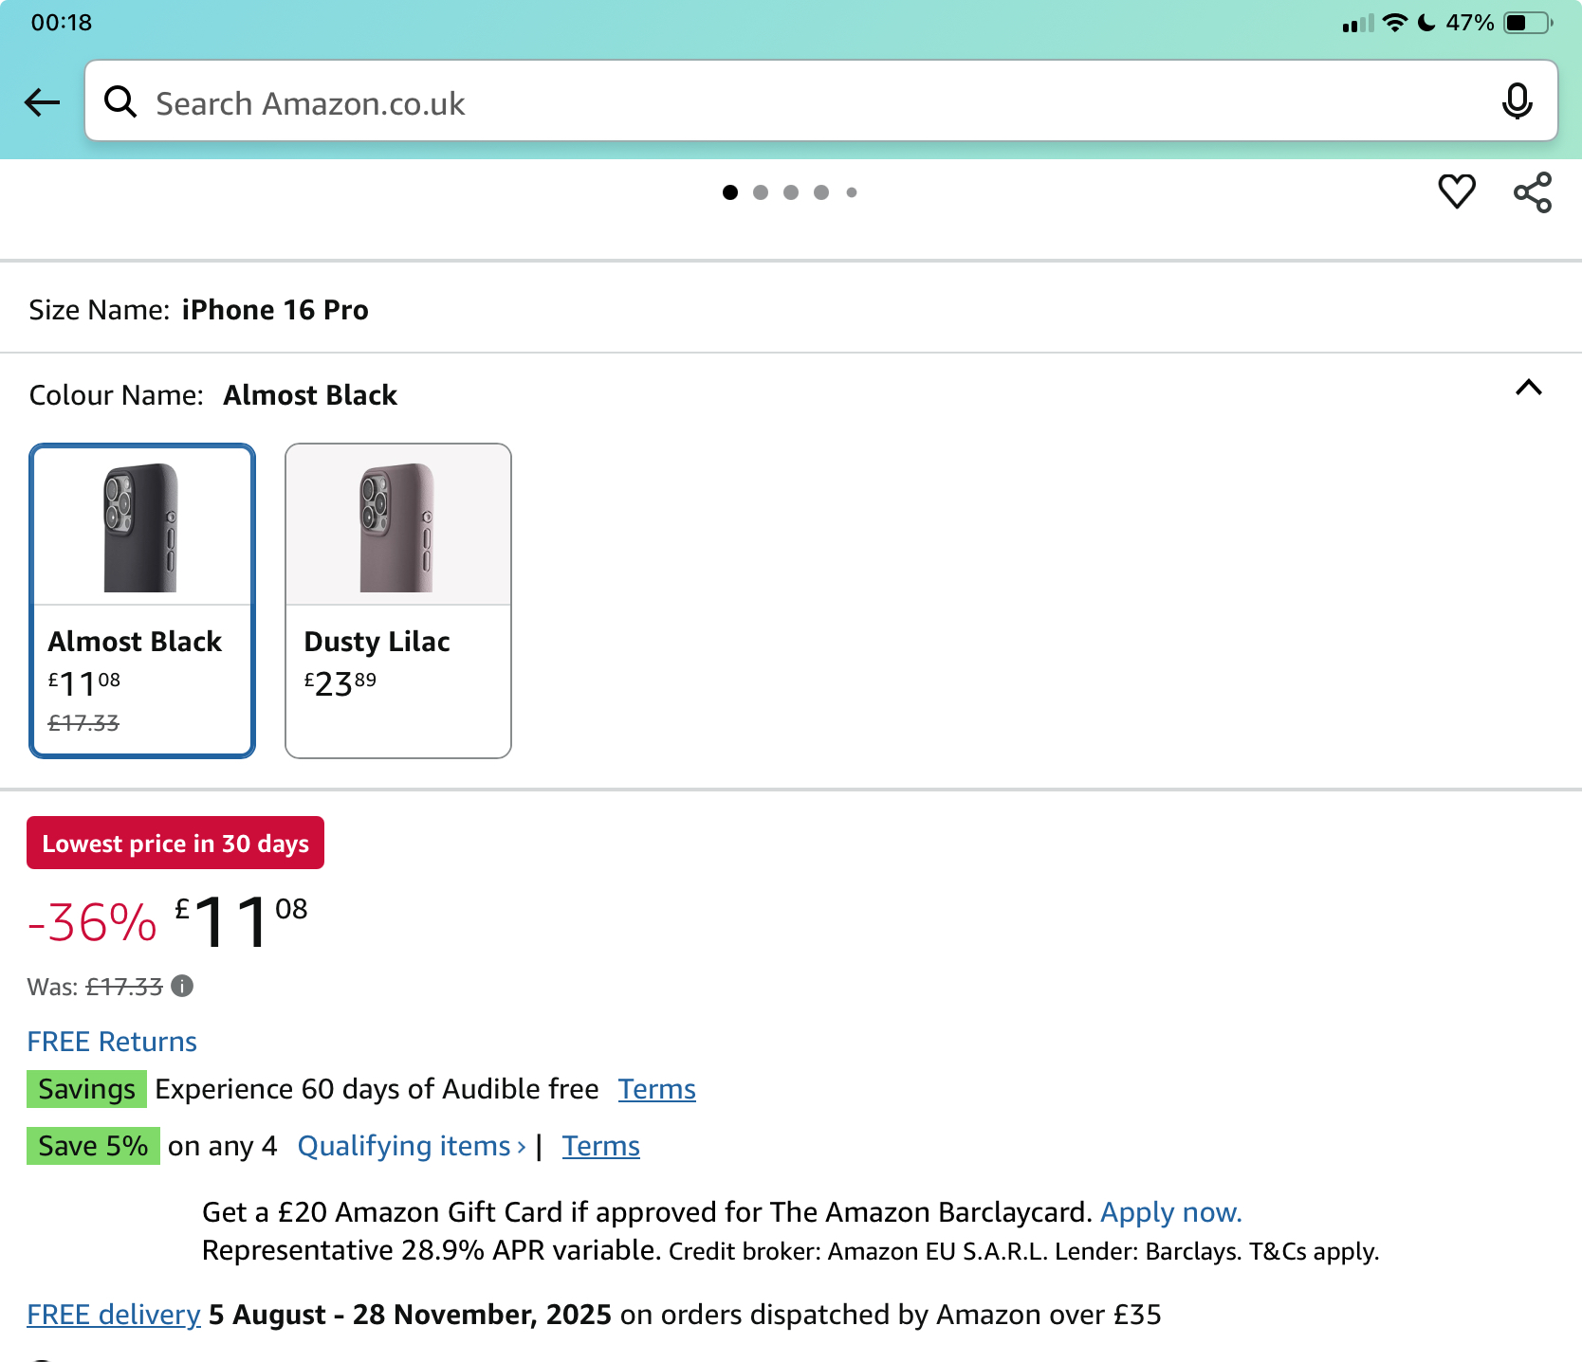The height and width of the screenshot is (1362, 1582).
Task: Select the Dusty Lilac colour option
Action: (398, 601)
